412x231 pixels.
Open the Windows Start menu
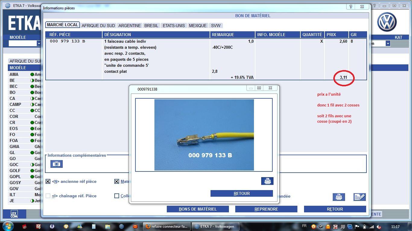(x=8, y=226)
